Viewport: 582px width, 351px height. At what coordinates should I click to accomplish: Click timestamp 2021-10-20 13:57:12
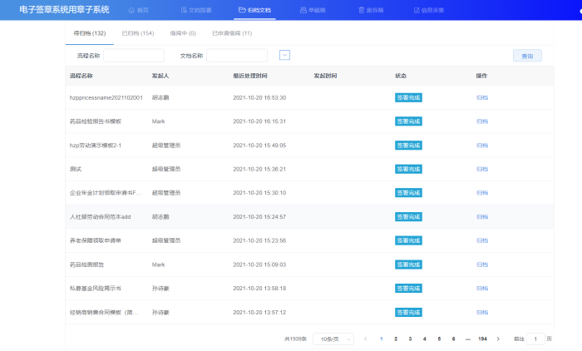coord(259,313)
